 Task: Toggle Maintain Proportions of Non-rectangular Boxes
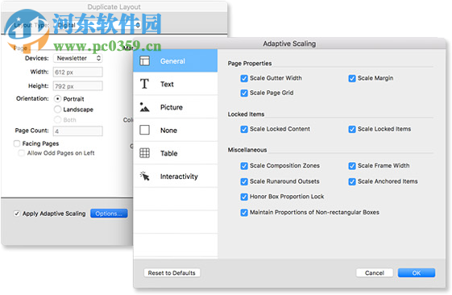point(244,213)
